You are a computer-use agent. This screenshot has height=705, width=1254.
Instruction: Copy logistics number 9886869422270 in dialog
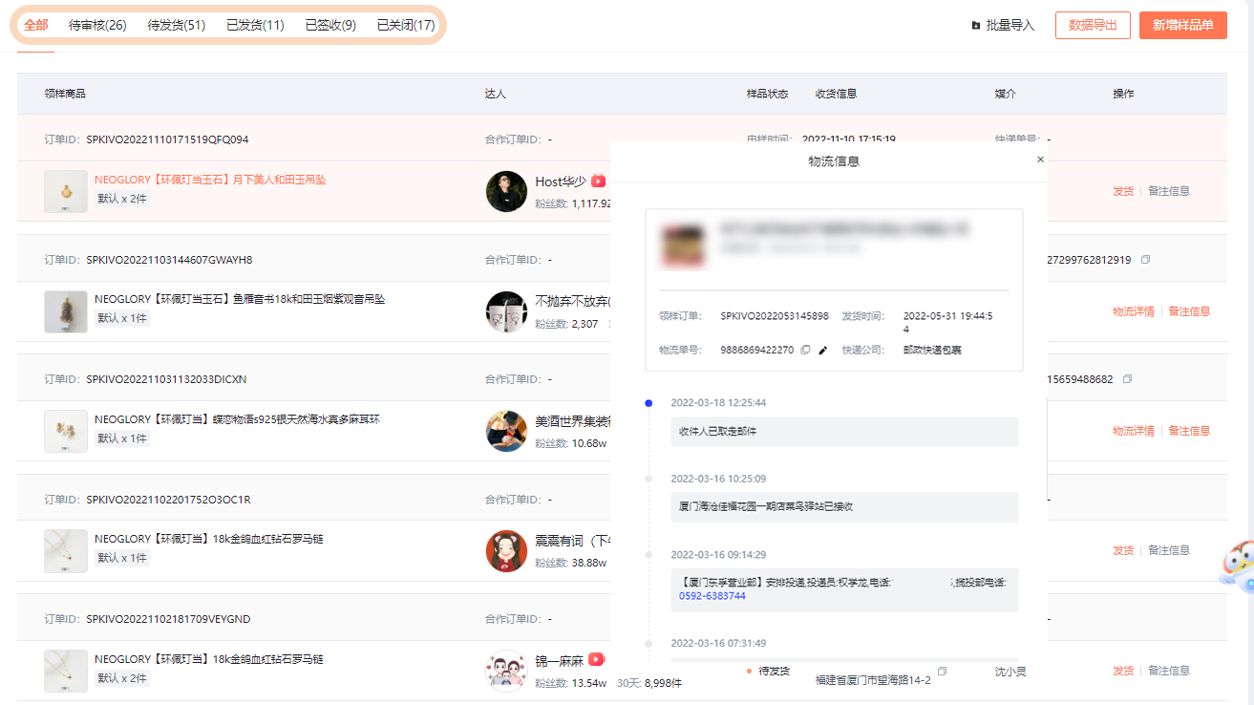tap(805, 351)
